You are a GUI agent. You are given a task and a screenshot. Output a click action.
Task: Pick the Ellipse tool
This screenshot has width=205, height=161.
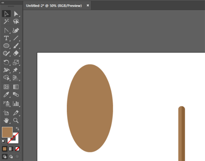(6, 46)
